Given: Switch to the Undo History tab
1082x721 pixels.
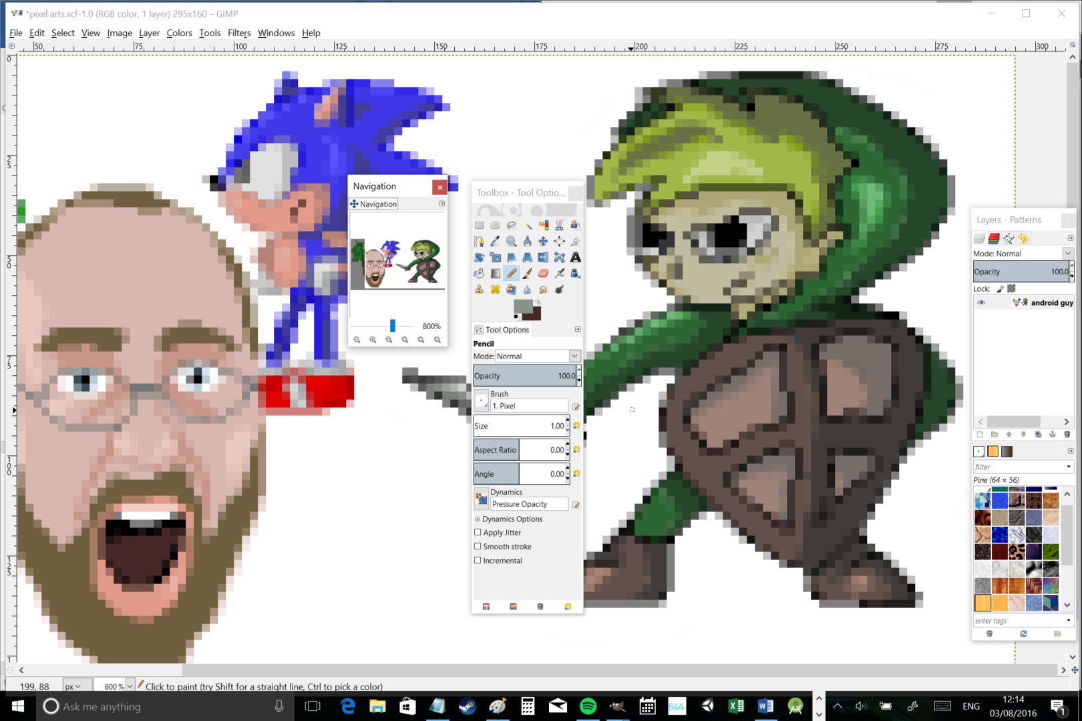Looking at the screenshot, I should tap(1023, 238).
